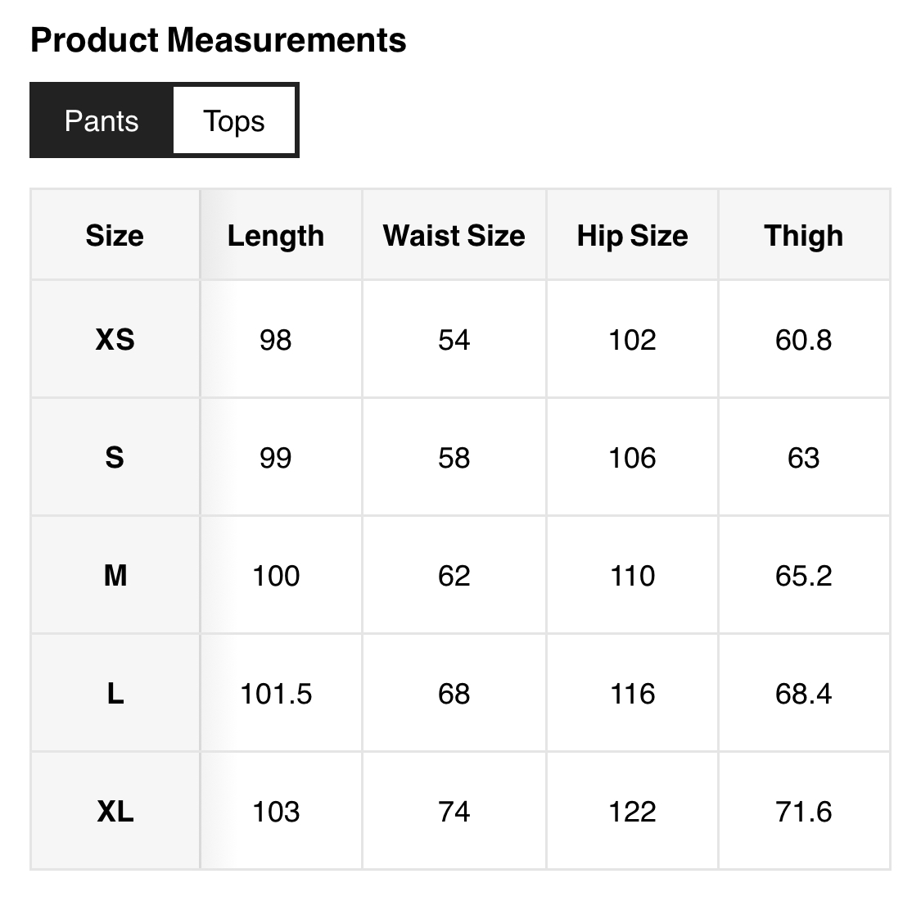This screenshot has width=921, height=901.
Task: Select the XL size row label
Action: [x=115, y=812]
